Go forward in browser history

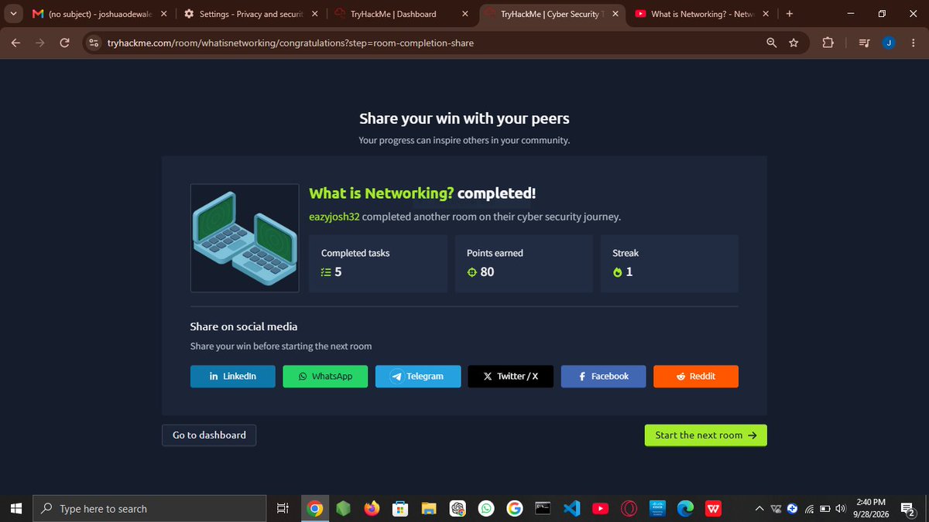click(x=40, y=43)
